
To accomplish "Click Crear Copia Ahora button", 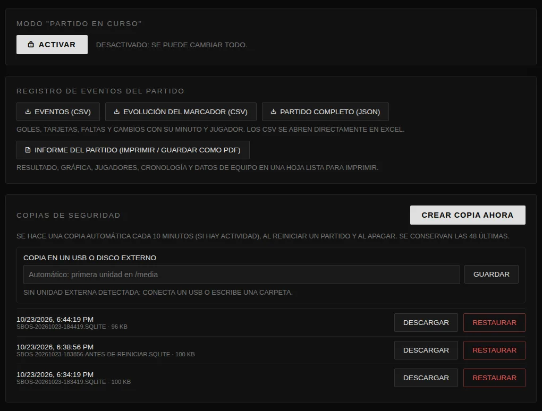I will click(468, 215).
